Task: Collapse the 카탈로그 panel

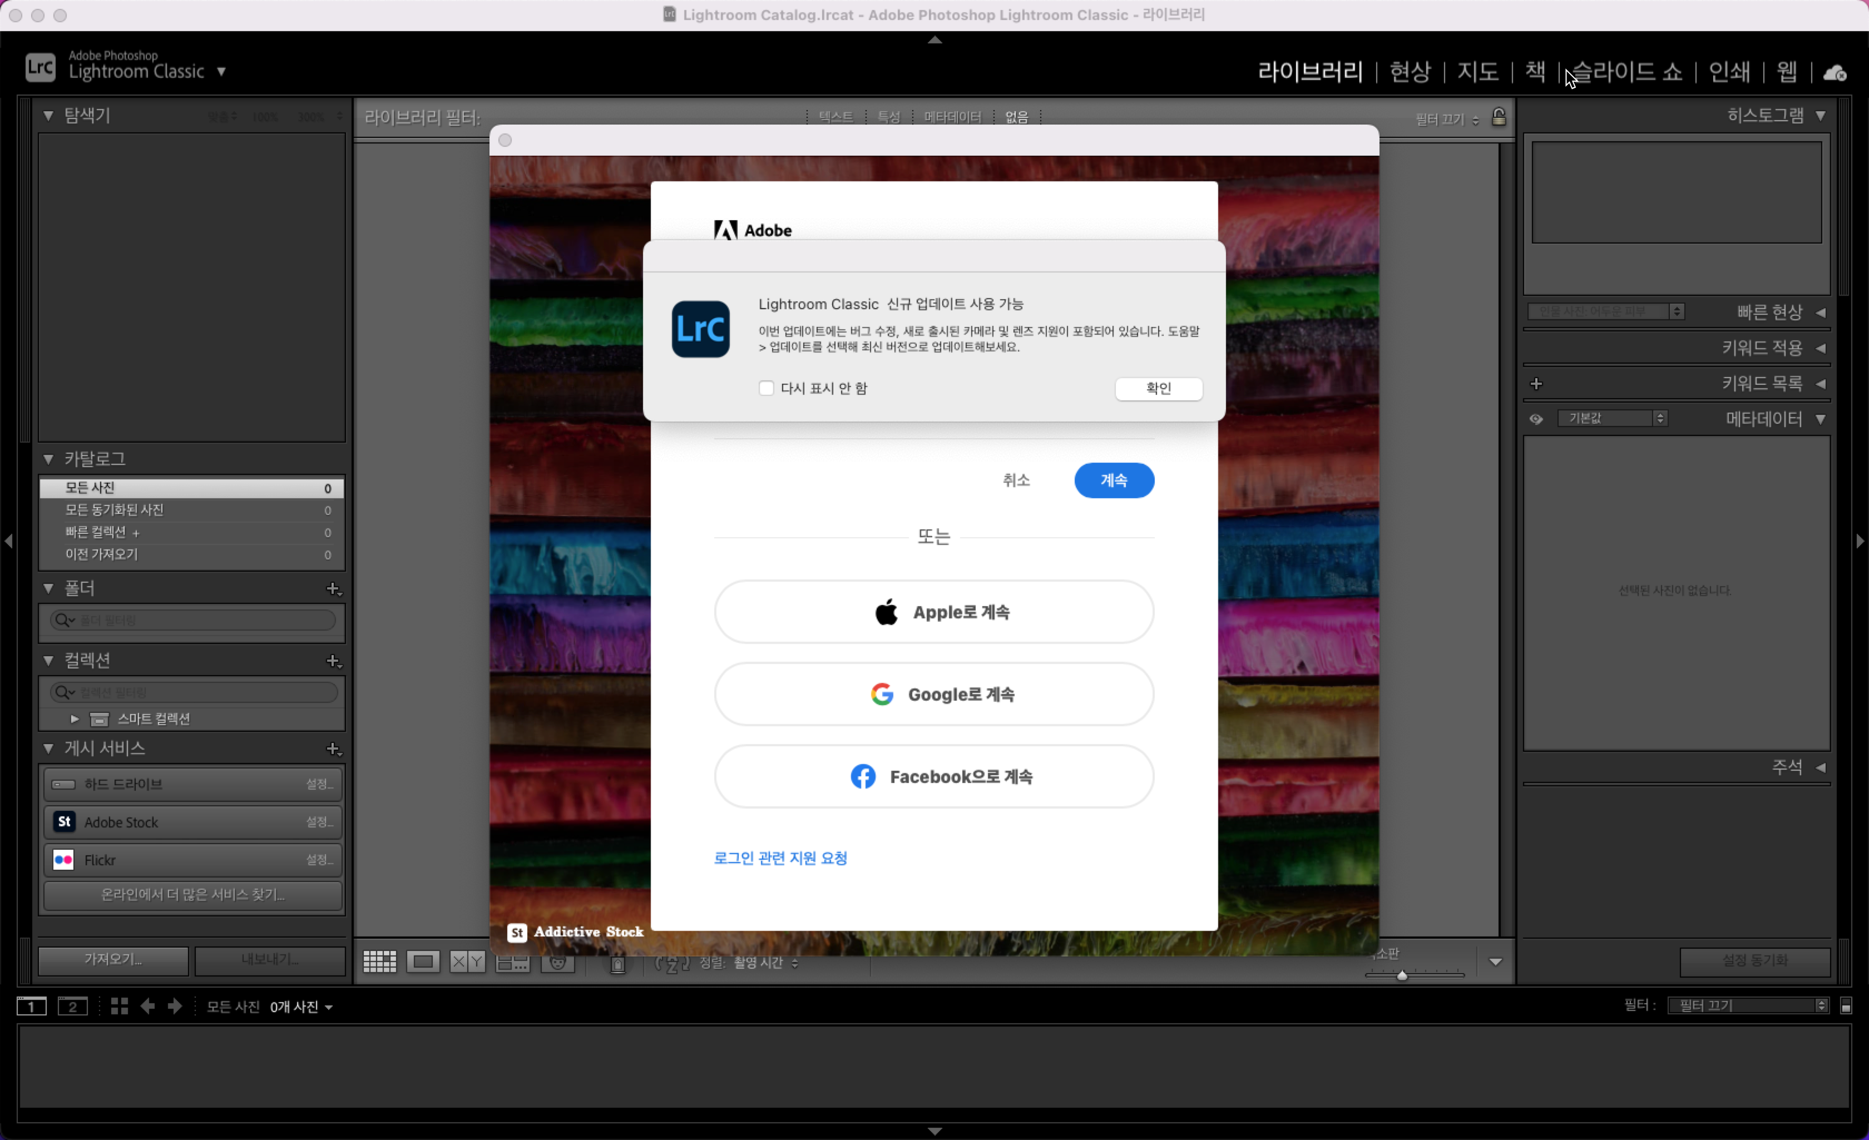Action: 48,459
